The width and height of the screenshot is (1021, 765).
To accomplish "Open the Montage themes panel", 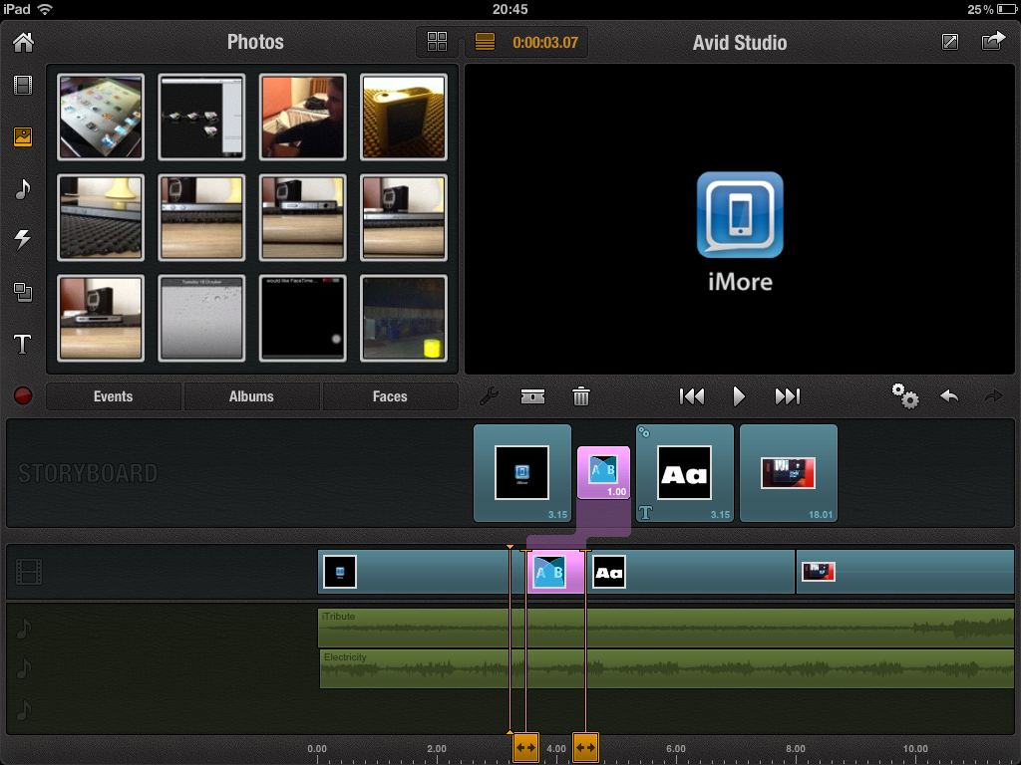I will (x=24, y=292).
